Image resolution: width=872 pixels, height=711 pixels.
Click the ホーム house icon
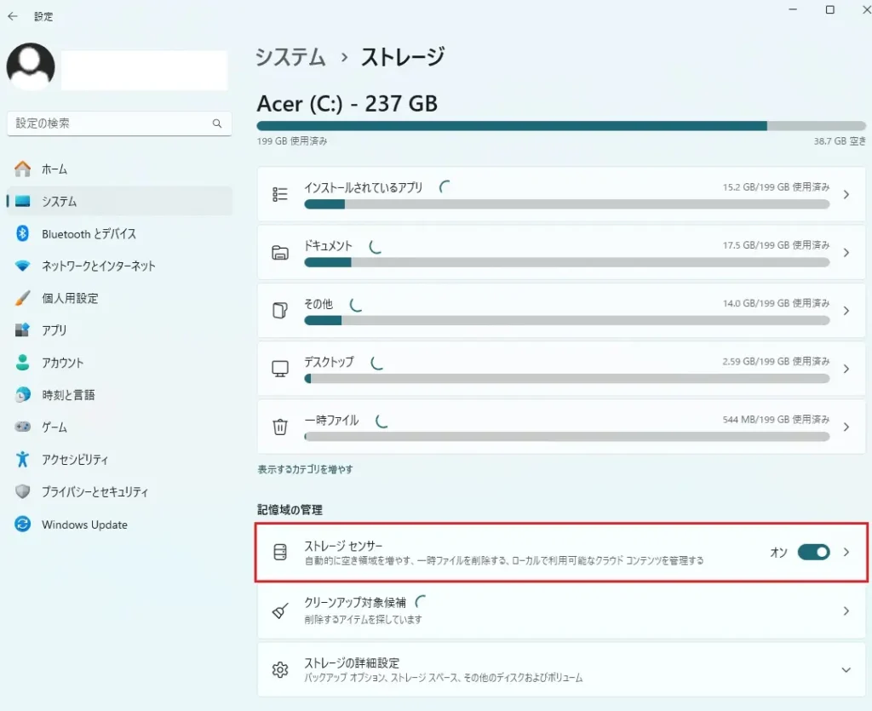(x=23, y=169)
